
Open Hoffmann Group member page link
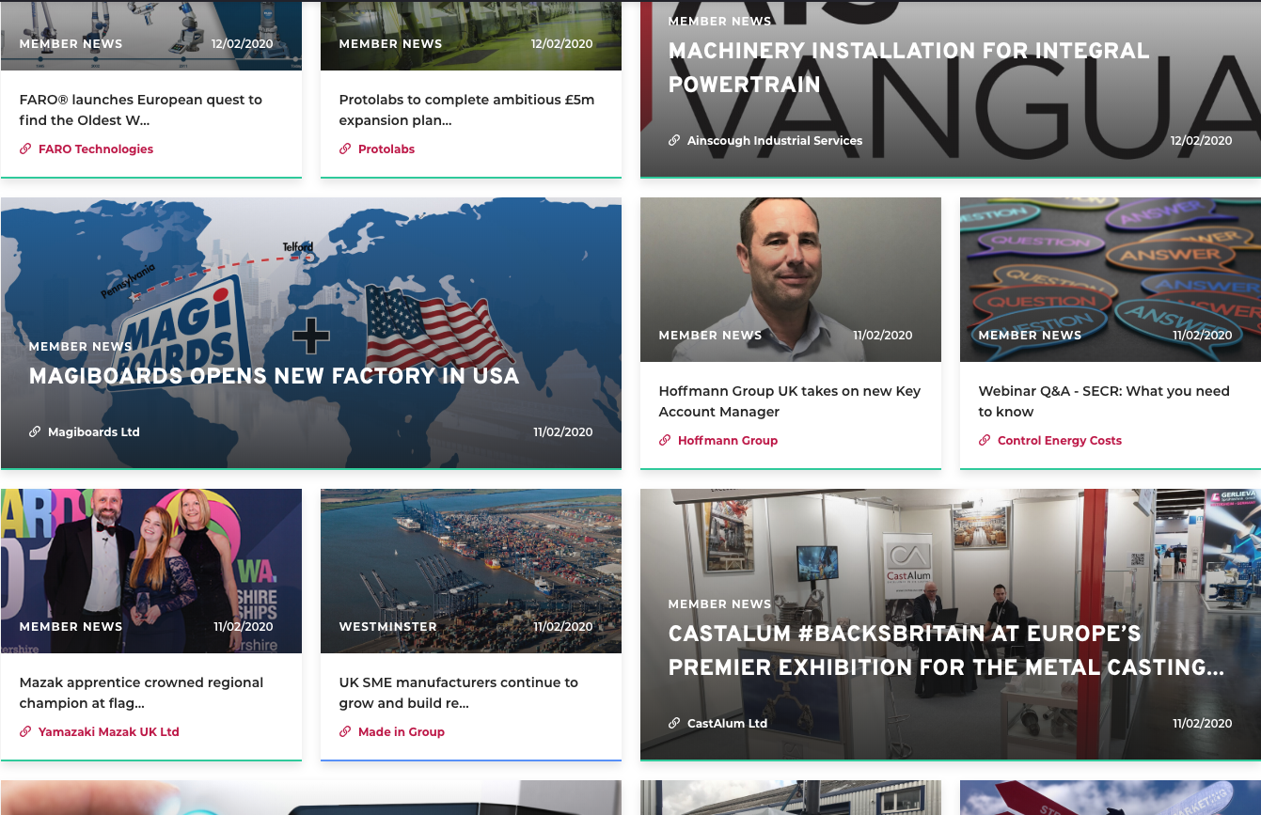coord(728,440)
